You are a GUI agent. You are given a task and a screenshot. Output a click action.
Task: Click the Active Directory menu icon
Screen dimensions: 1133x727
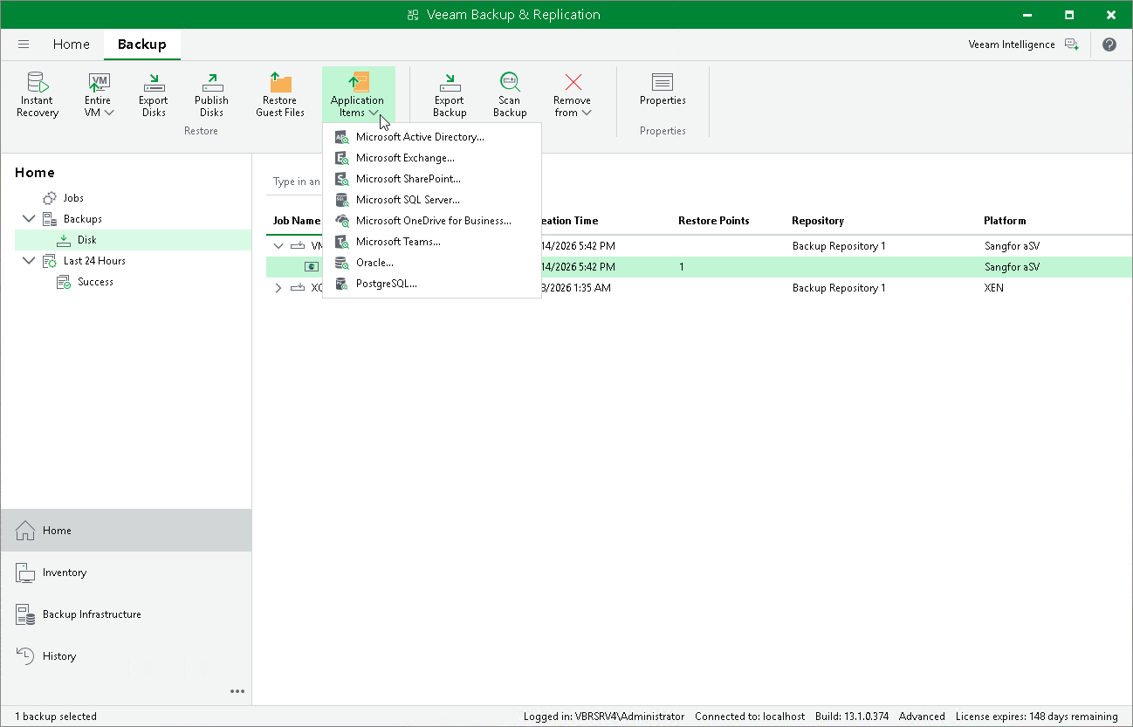[x=341, y=137]
